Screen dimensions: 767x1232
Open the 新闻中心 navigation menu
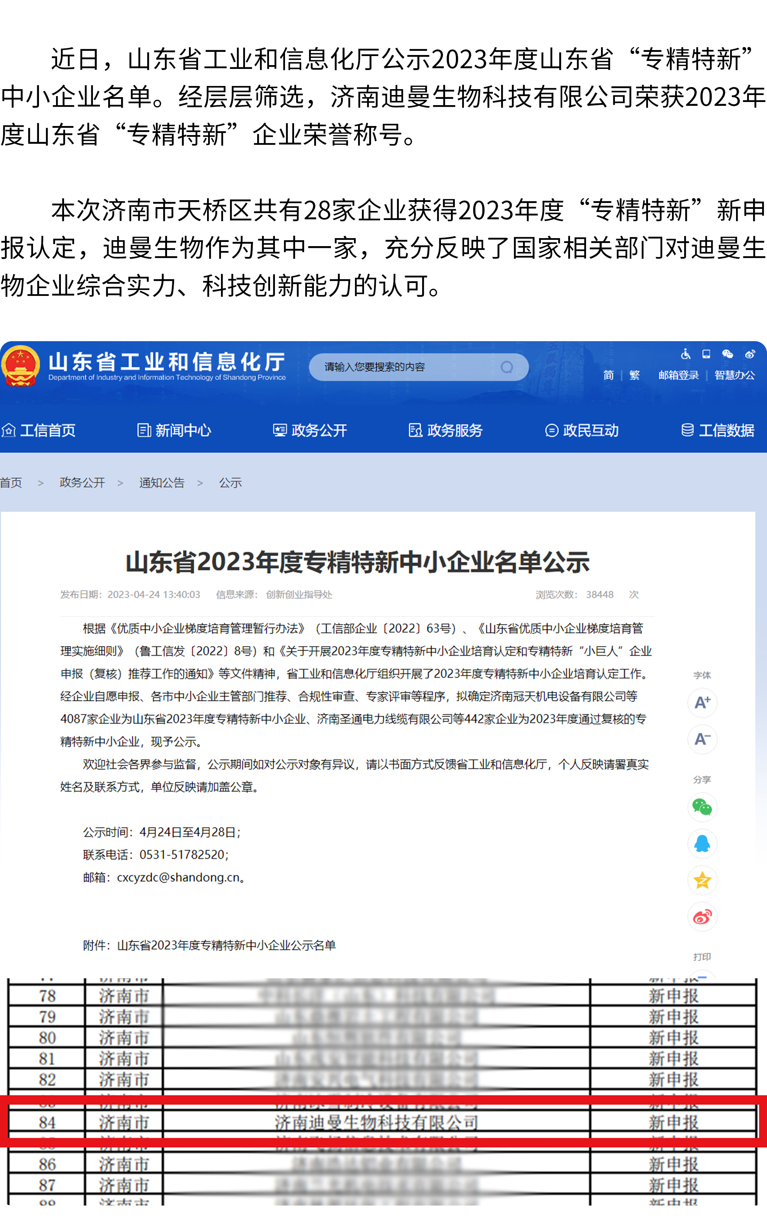174,430
